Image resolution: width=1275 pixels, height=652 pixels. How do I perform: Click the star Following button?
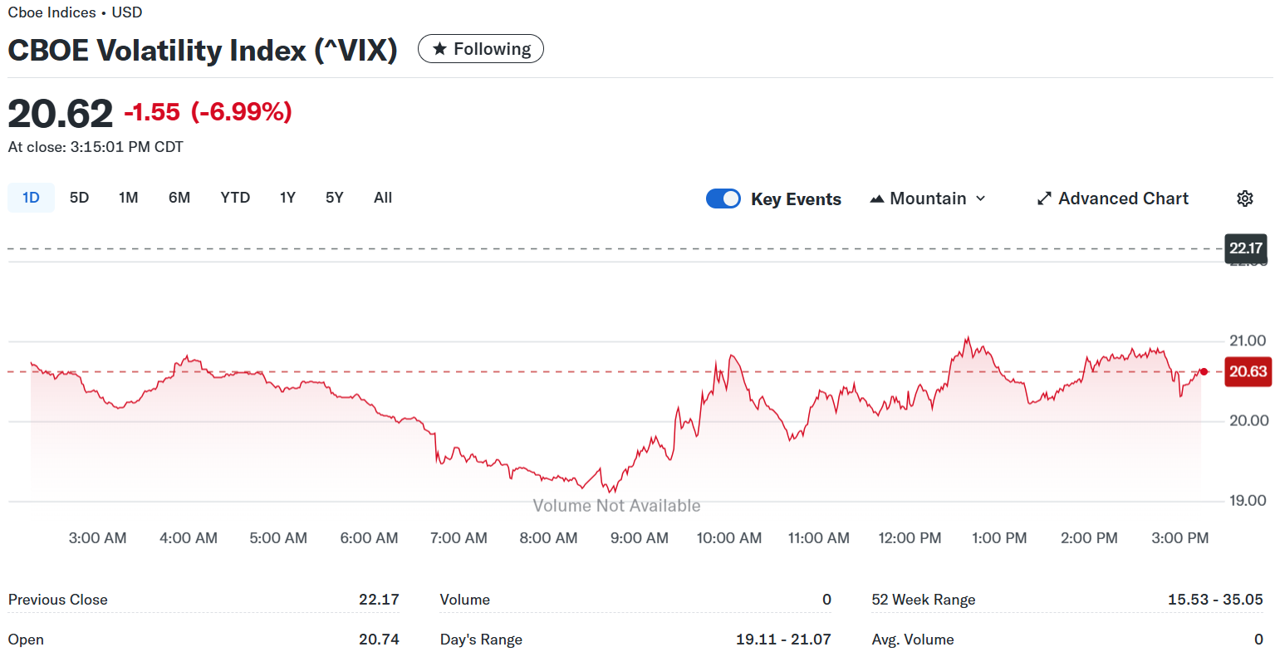point(481,49)
